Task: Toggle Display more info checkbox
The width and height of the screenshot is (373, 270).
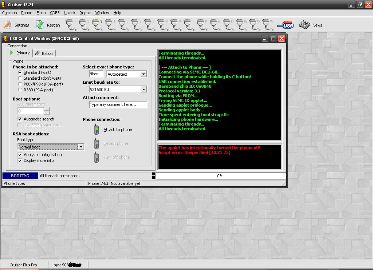Action: [20, 161]
